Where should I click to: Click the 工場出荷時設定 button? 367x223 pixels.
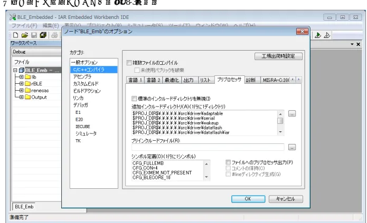[278, 56]
